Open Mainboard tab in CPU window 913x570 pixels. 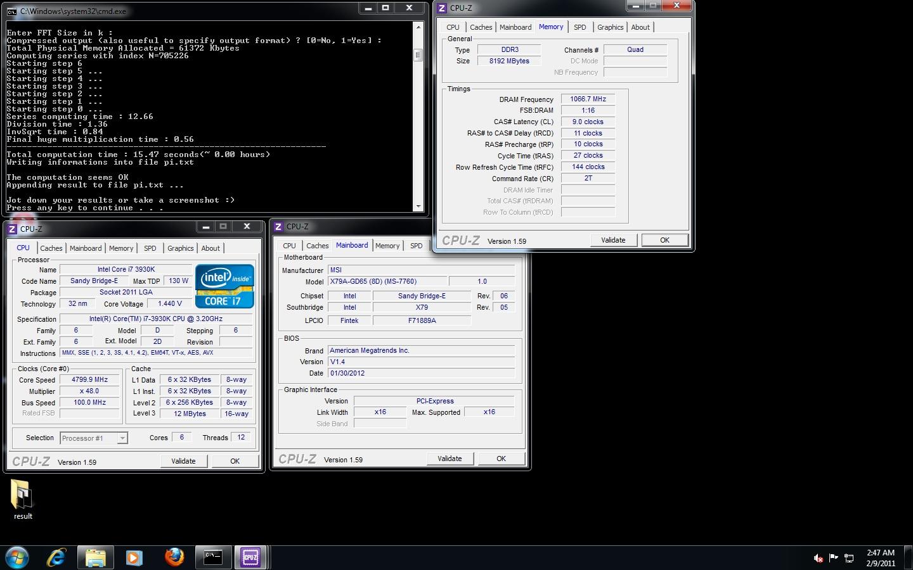[86, 248]
